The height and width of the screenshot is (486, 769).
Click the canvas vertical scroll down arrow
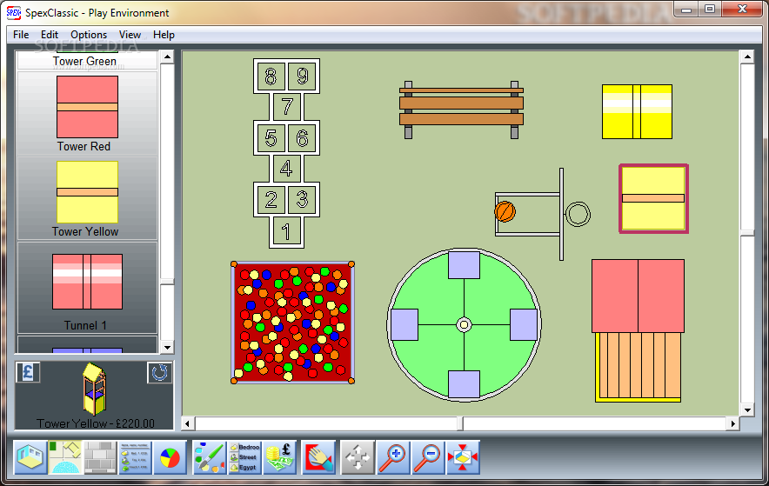tap(747, 410)
